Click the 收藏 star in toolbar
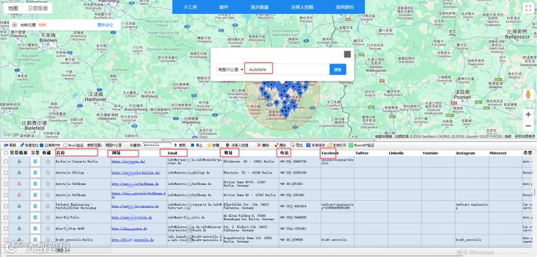The width and height of the screenshot is (537, 257). click(209, 145)
